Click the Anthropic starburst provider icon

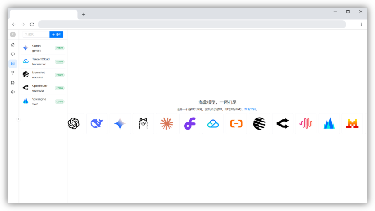pos(166,123)
